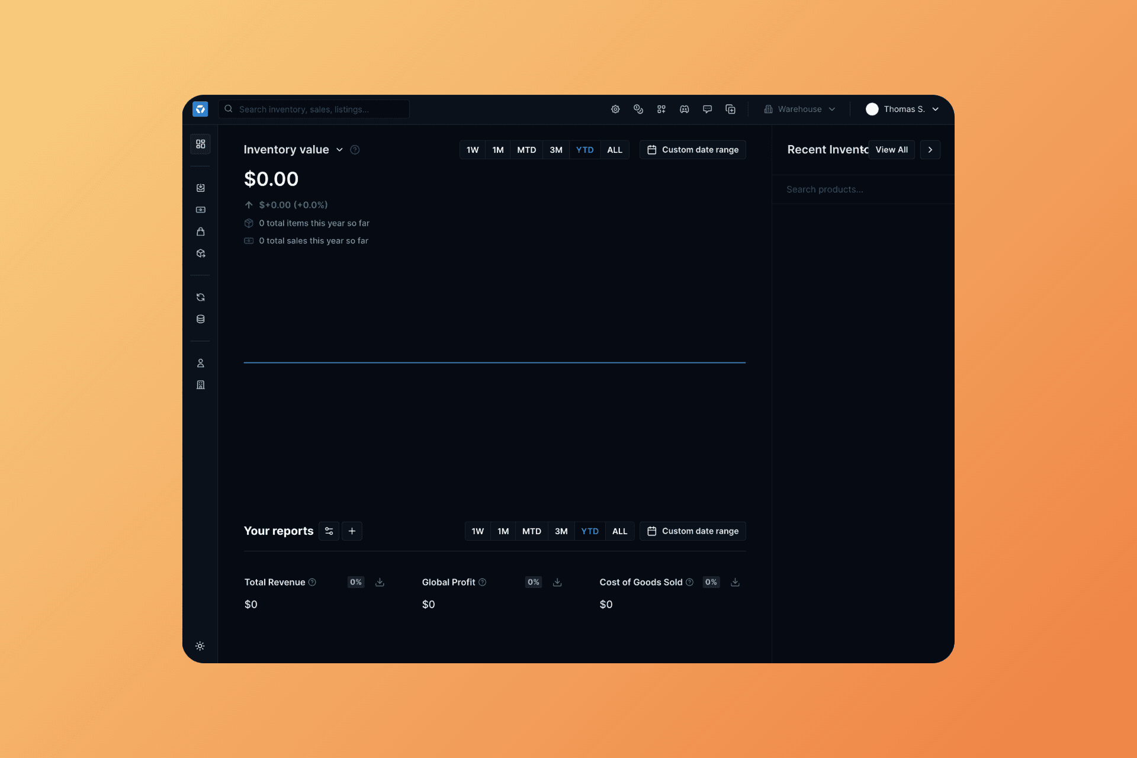This screenshot has width=1137, height=758.
Task: Click the feedback chat bubble icon
Action: click(x=707, y=109)
